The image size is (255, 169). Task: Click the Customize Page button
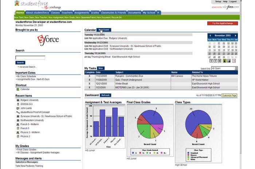229,96
